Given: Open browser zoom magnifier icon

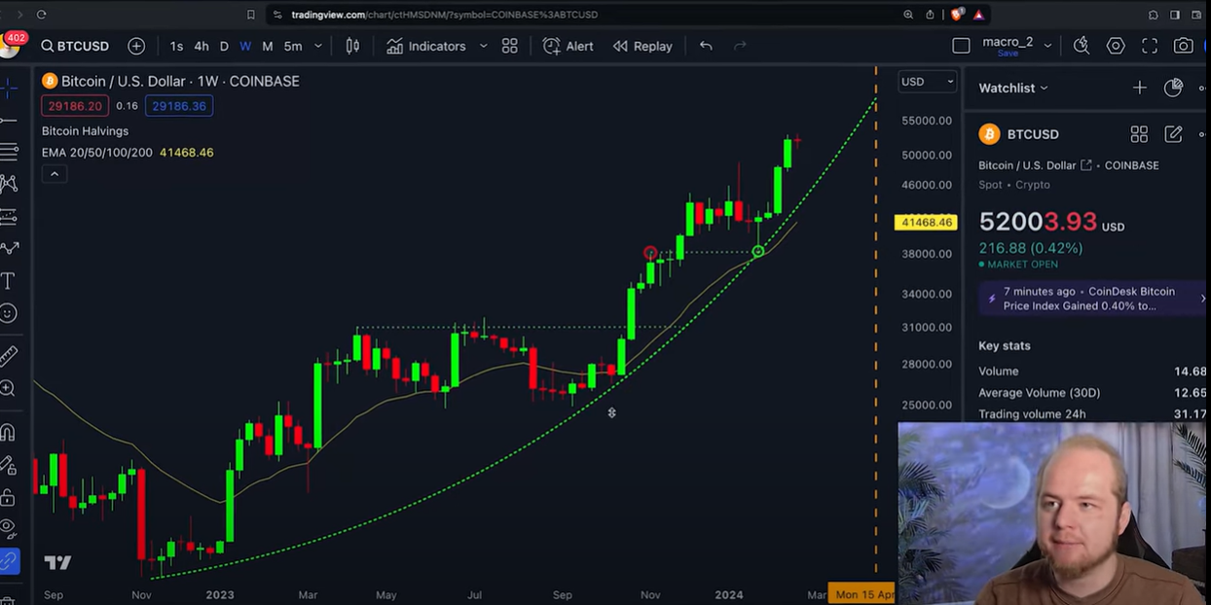Looking at the screenshot, I should [908, 15].
